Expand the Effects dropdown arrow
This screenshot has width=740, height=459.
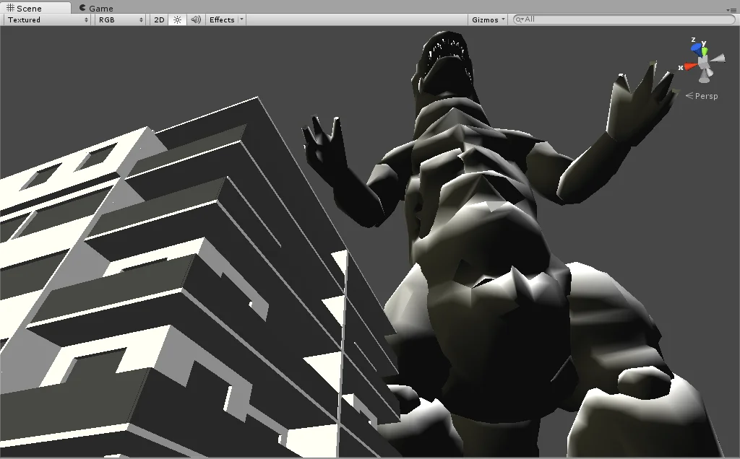click(241, 19)
